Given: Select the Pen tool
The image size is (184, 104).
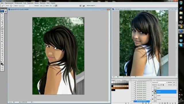Looking at the screenshot, I should point(2,44).
